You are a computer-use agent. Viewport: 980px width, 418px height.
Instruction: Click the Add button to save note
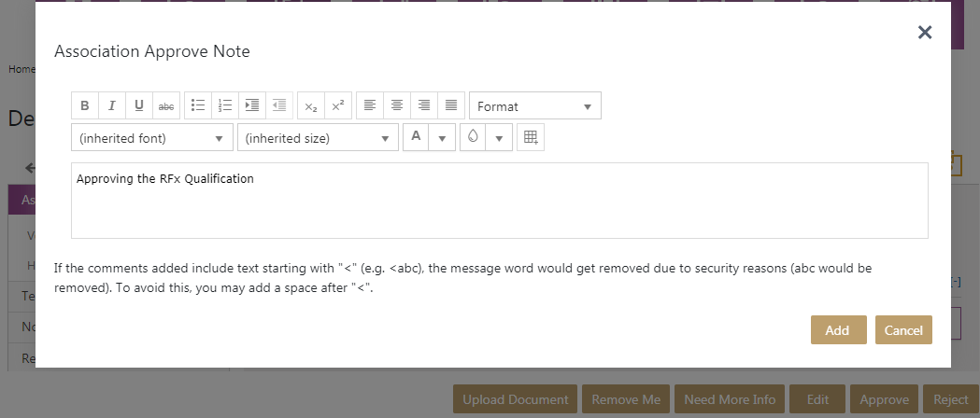coord(837,330)
